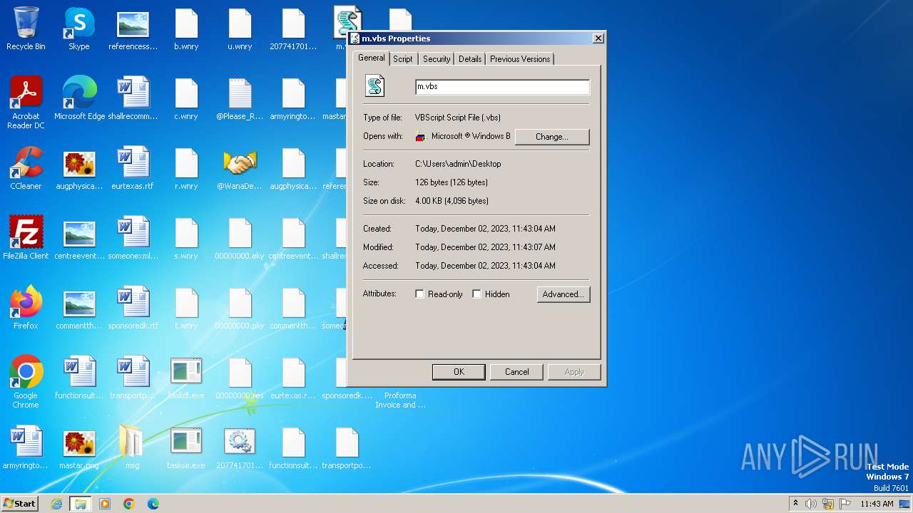Select the functionsuit... Word document icon
This screenshot has height=513, width=913.
(x=79, y=378)
